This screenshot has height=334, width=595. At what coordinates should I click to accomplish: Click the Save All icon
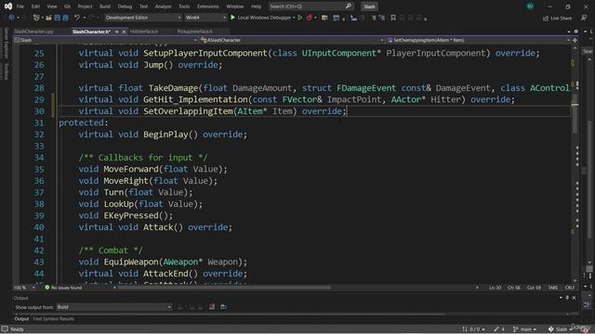(66, 18)
